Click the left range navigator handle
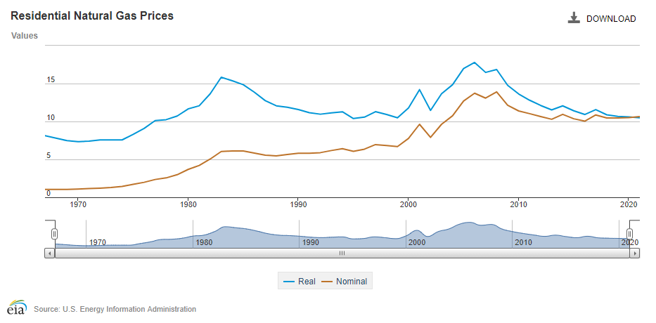This screenshot has width=656, height=323. [x=54, y=233]
